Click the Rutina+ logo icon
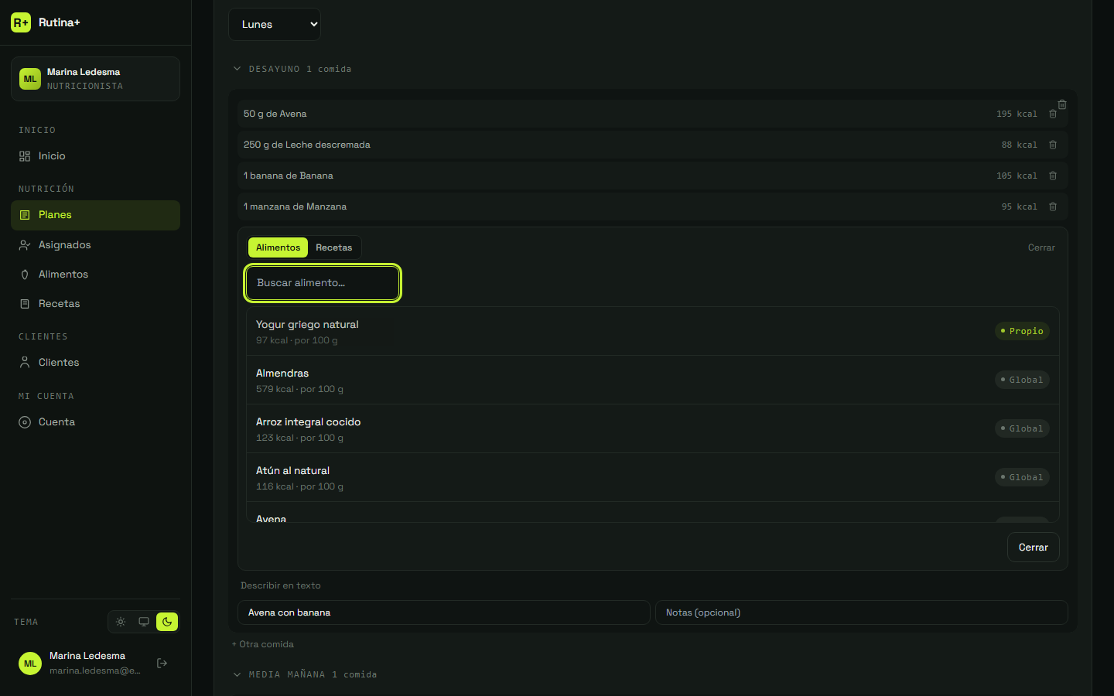The height and width of the screenshot is (696, 1114). point(21,22)
